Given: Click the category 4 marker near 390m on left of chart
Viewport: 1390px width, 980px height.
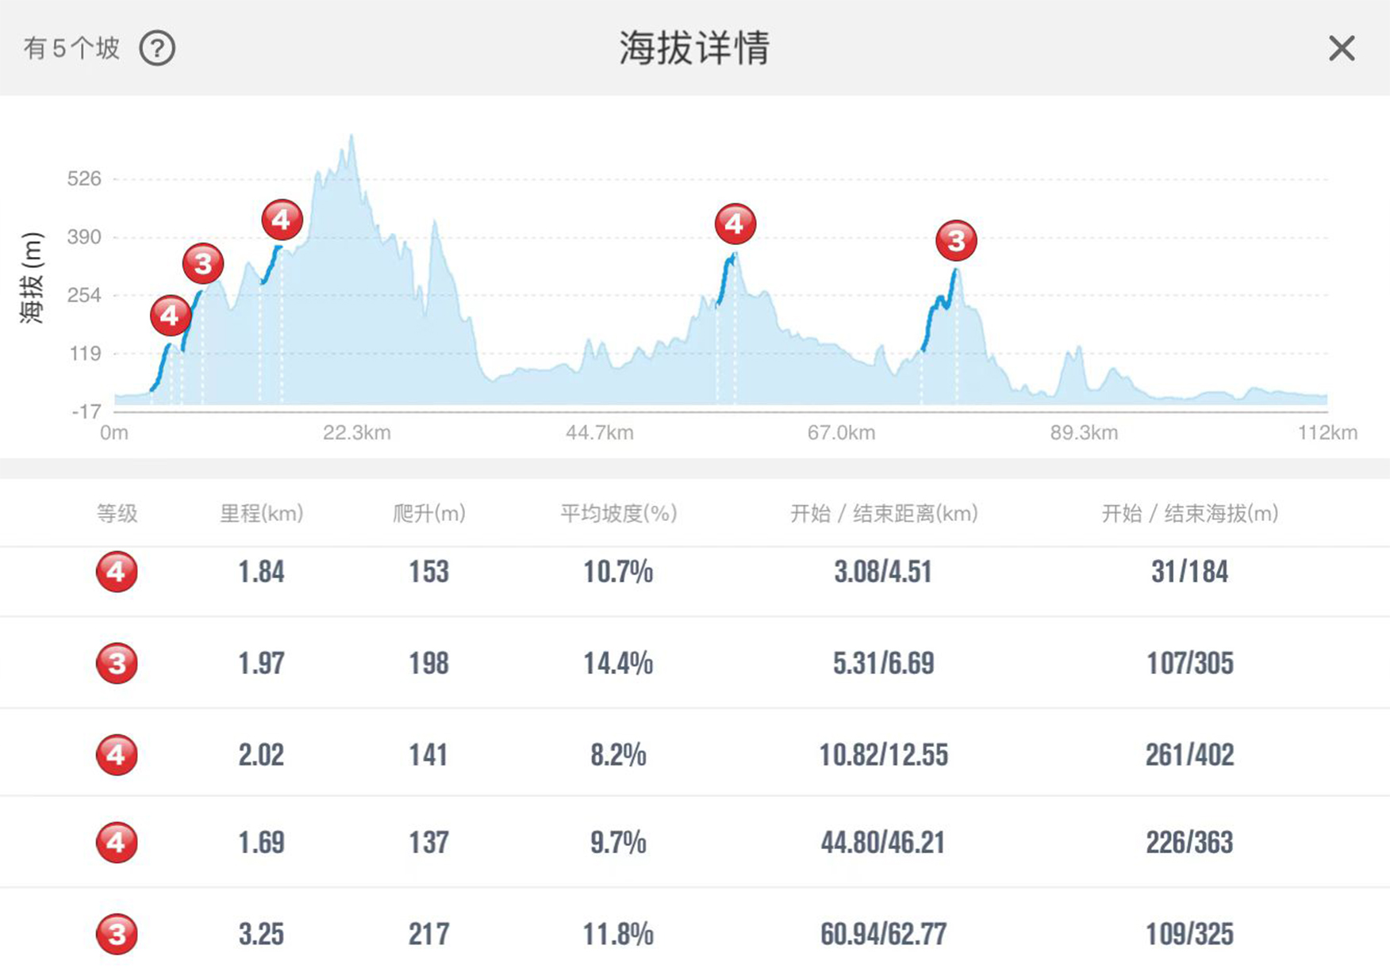Looking at the screenshot, I should tap(282, 220).
